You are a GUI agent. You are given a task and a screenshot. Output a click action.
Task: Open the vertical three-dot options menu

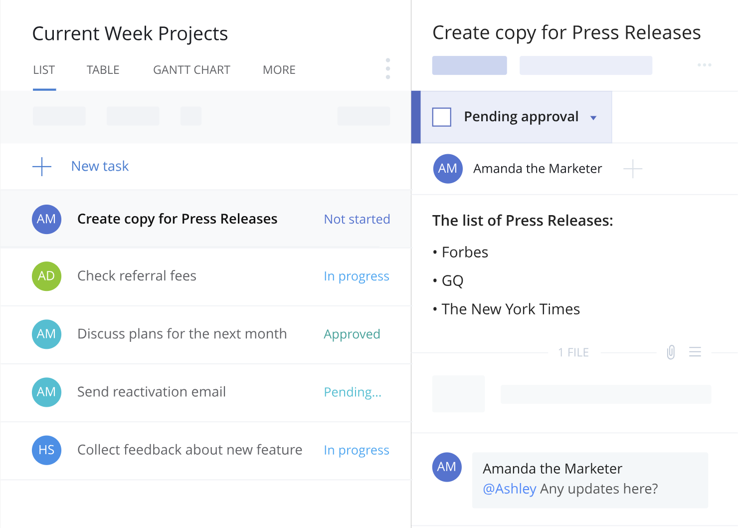388,69
